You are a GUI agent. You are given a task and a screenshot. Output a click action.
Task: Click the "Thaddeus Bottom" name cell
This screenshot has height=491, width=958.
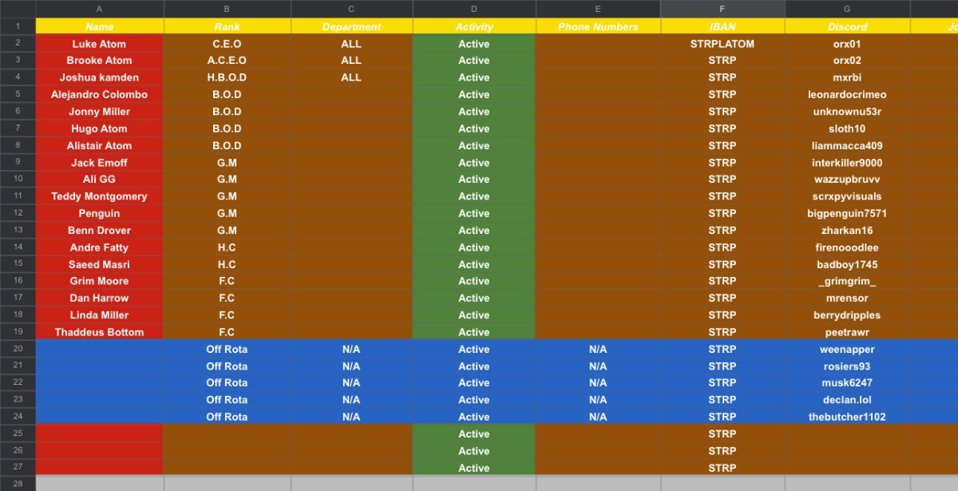pyautogui.click(x=99, y=332)
